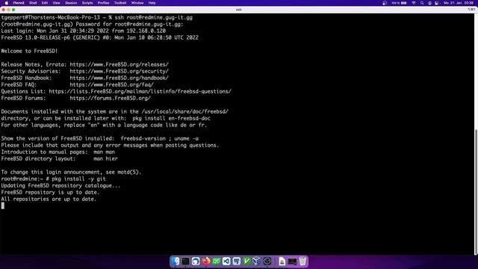Click the FreeBSD handbook URL
This screenshot has height=269, width=478.
(119, 78)
